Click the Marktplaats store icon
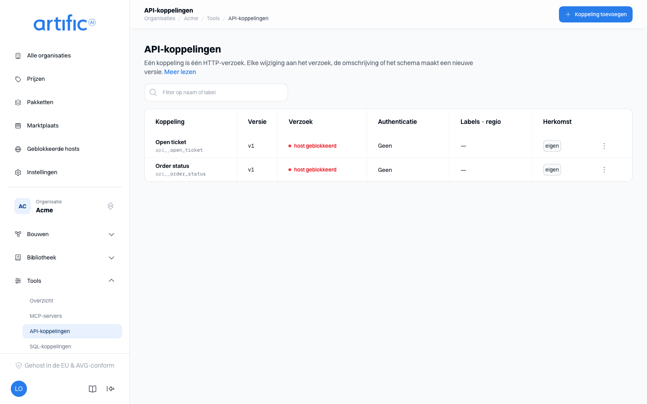The image size is (647, 404). 18,126
